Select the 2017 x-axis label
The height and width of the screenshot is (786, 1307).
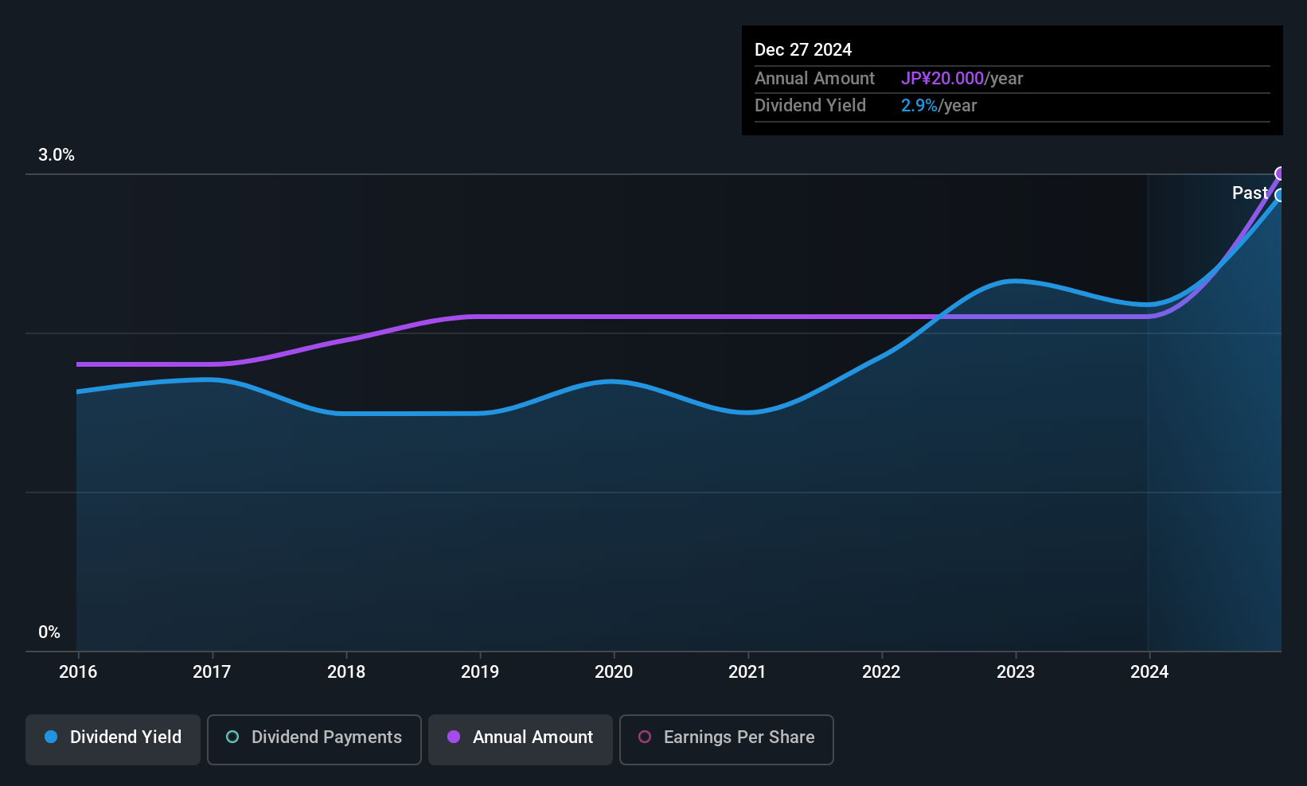point(212,672)
